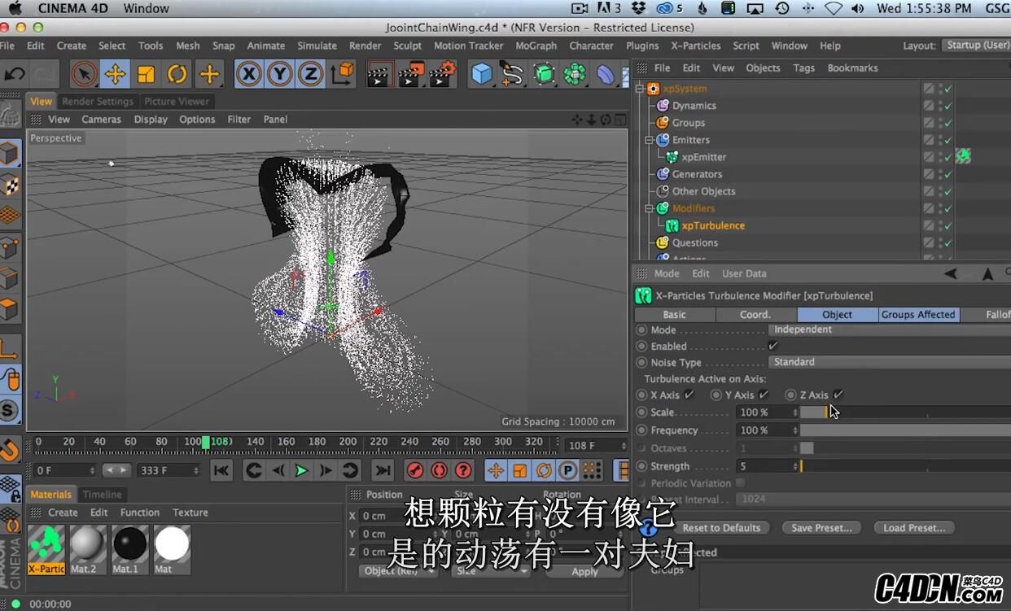Click the Frequency slider bar
Screen dimensions: 1011x611
(x=905, y=430)
